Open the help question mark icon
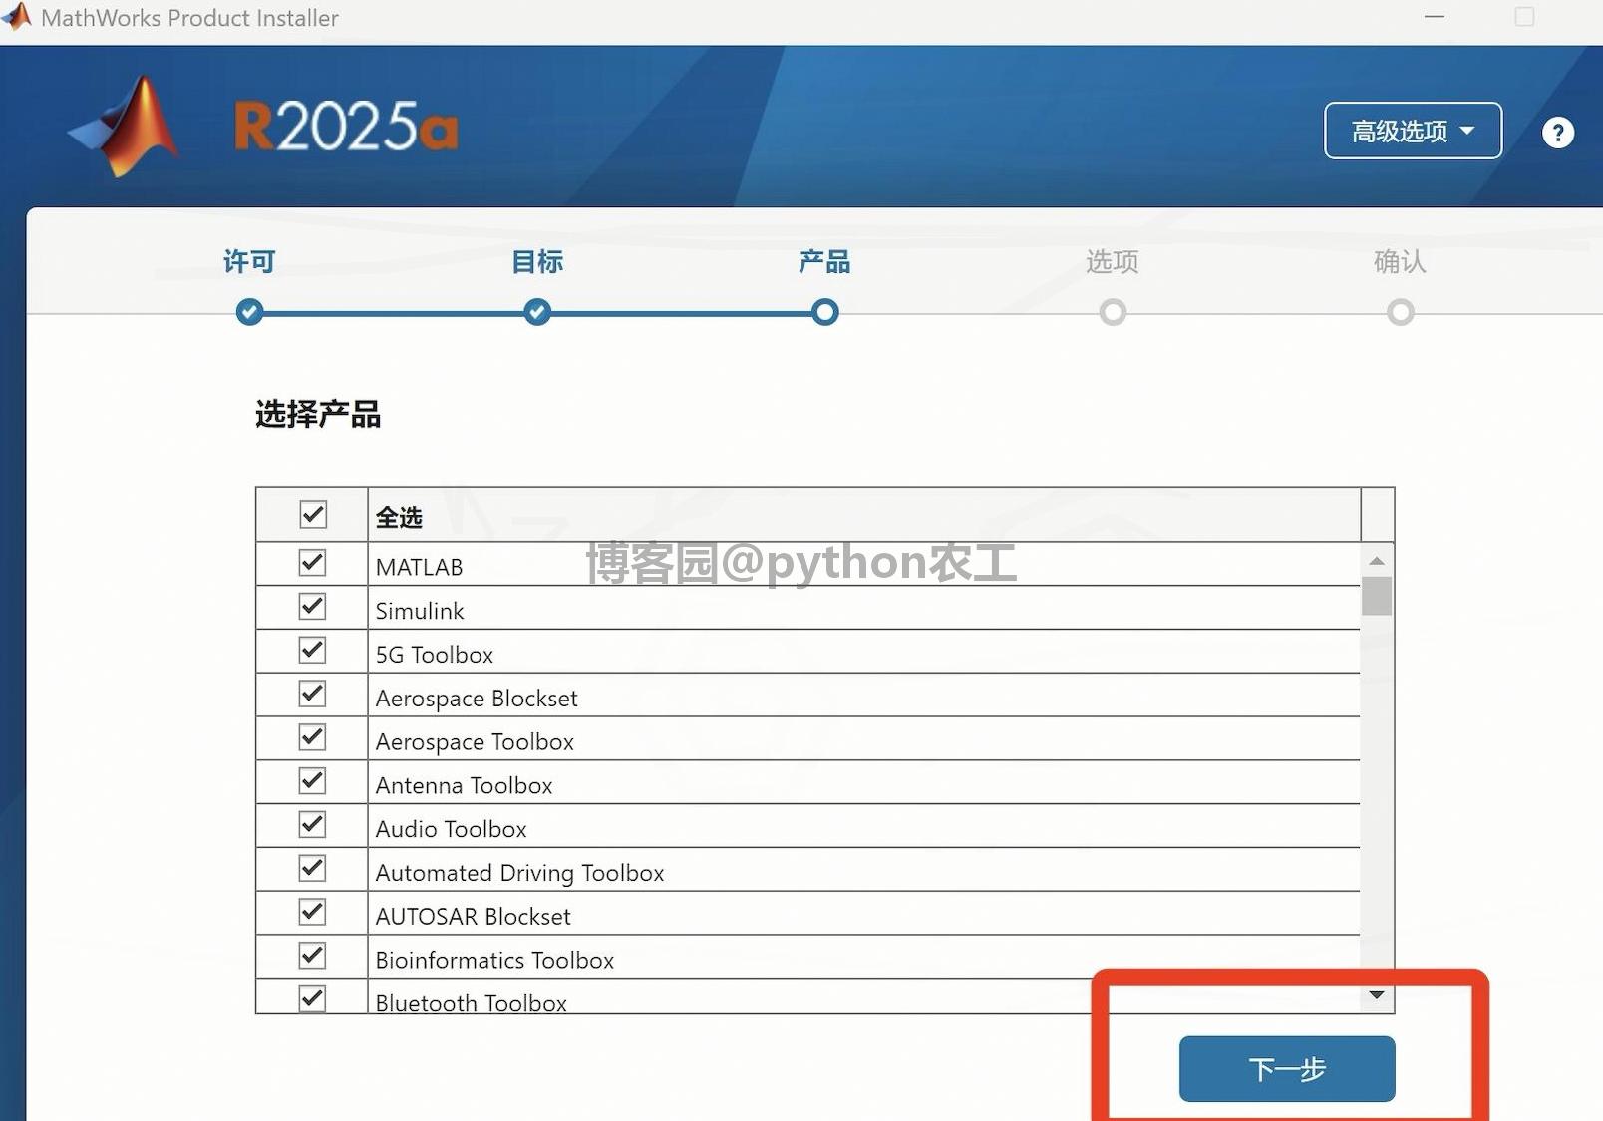This screenshot has height=1121, width=1603. 1557,133
